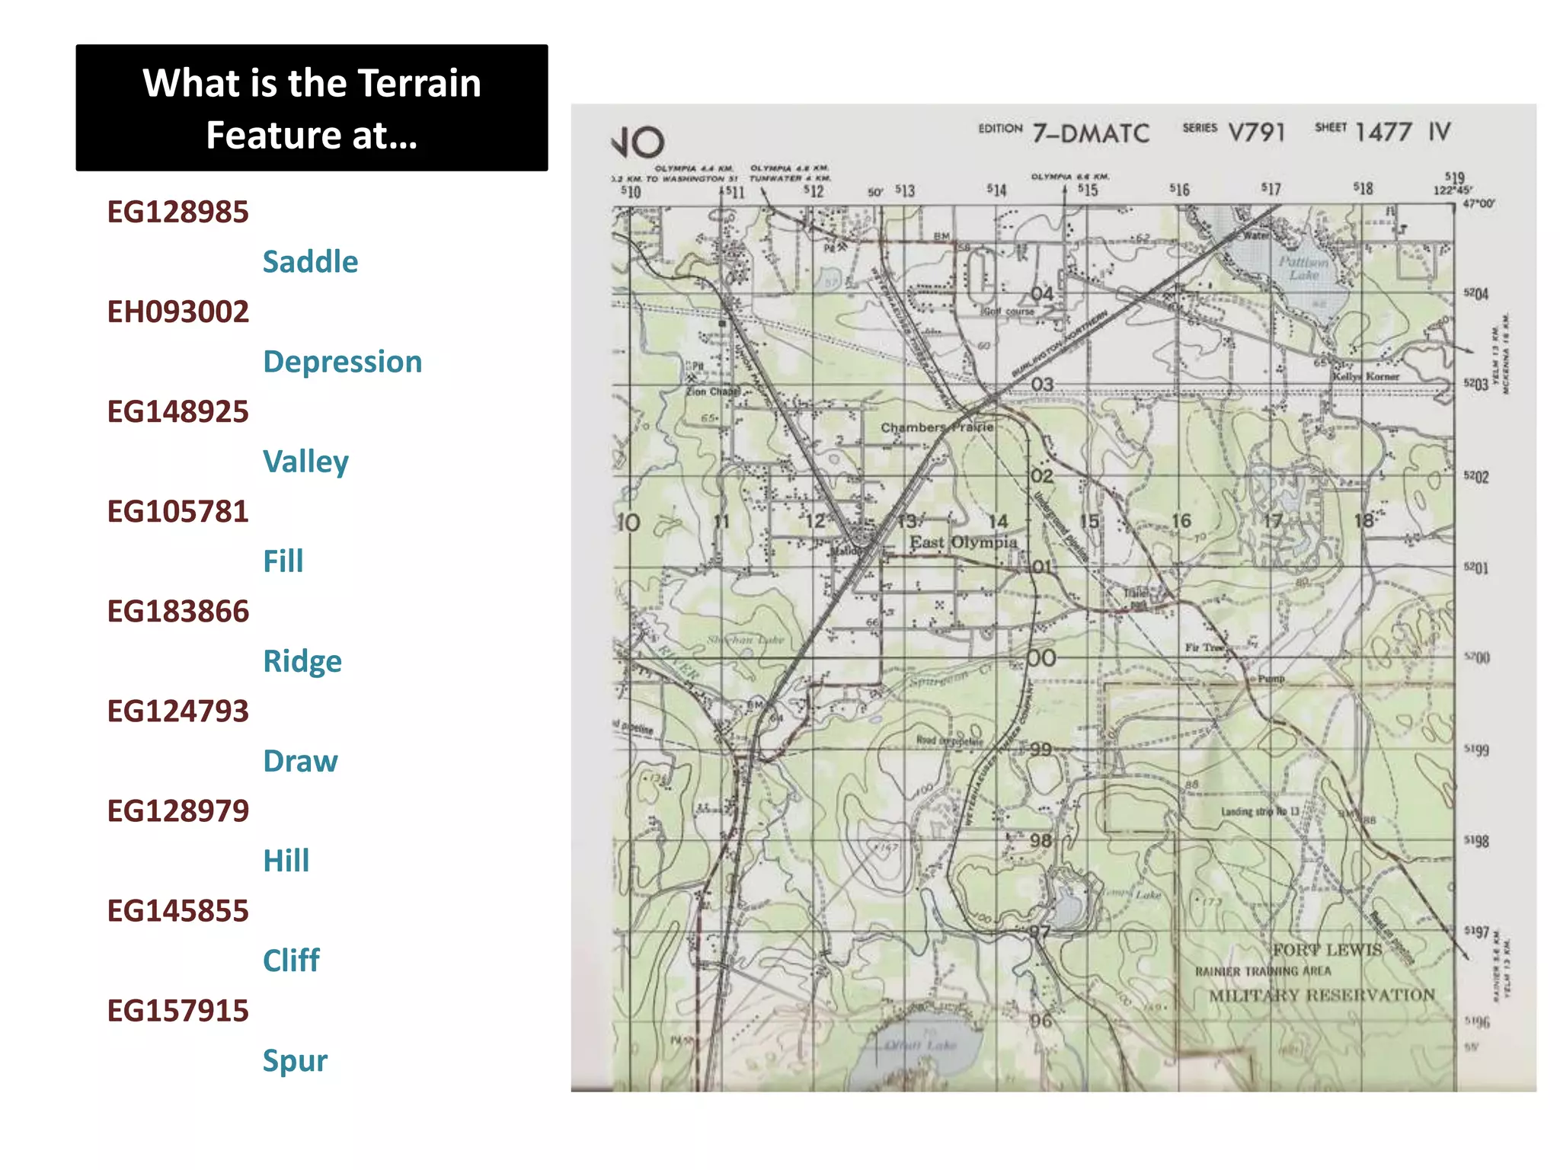The height and width of the screenshot is (1170, 1560).
Task: Click the Fort Lewis label on map
Action: (1327, 950)
